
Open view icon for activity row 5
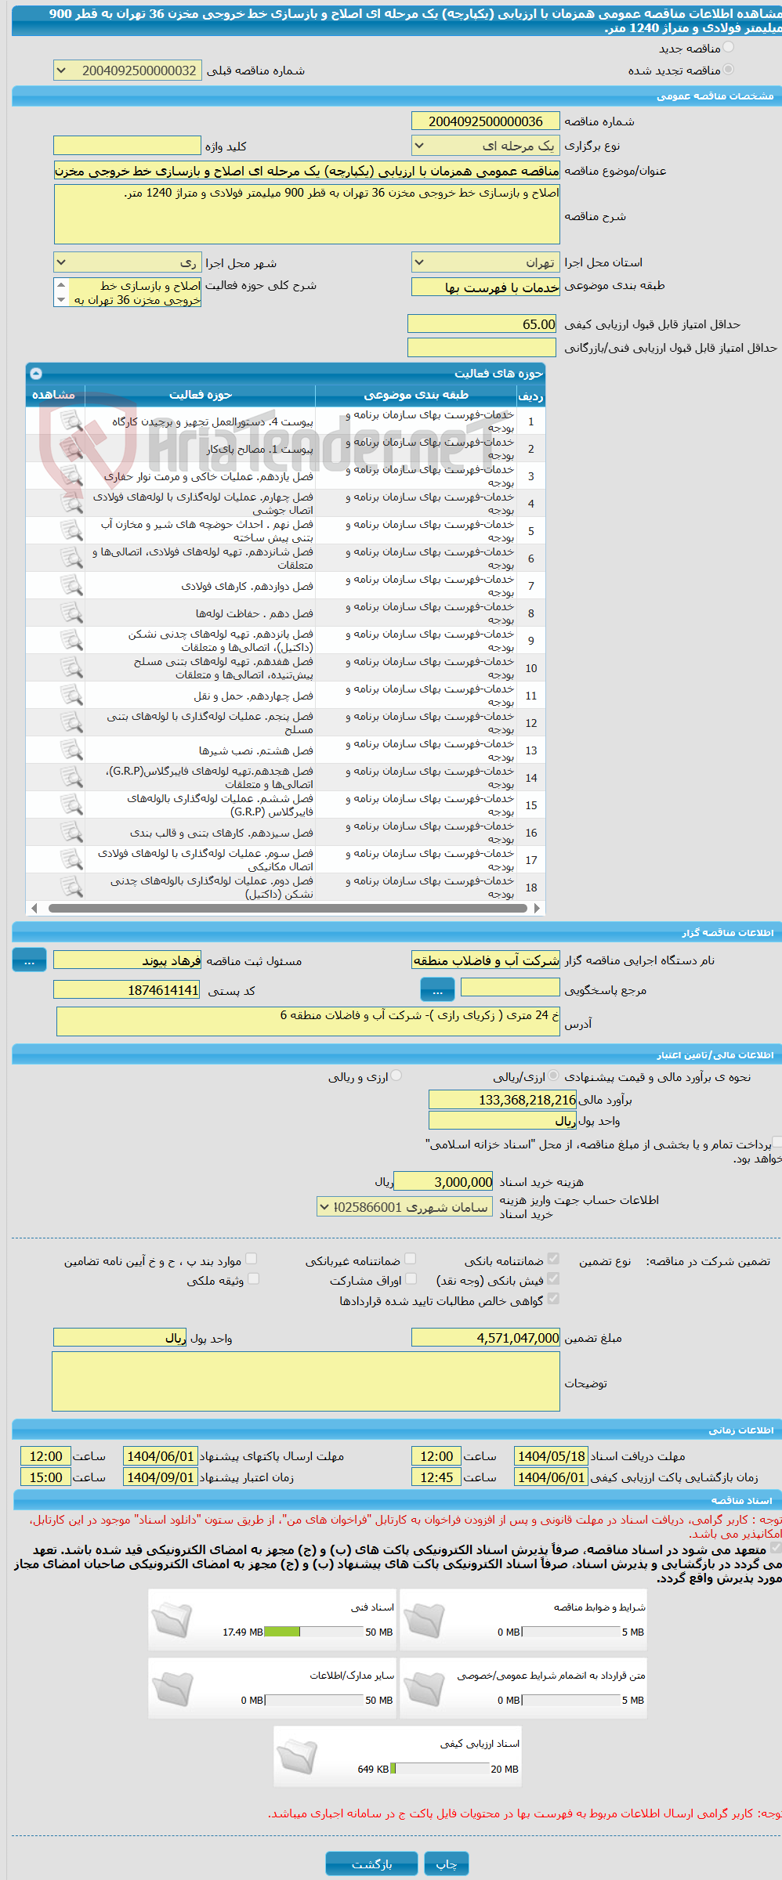pyautogui.click(x=71, y=531)
